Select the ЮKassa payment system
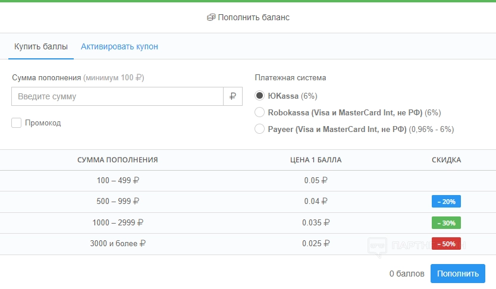496x289 pixels. tap(259, 96)
